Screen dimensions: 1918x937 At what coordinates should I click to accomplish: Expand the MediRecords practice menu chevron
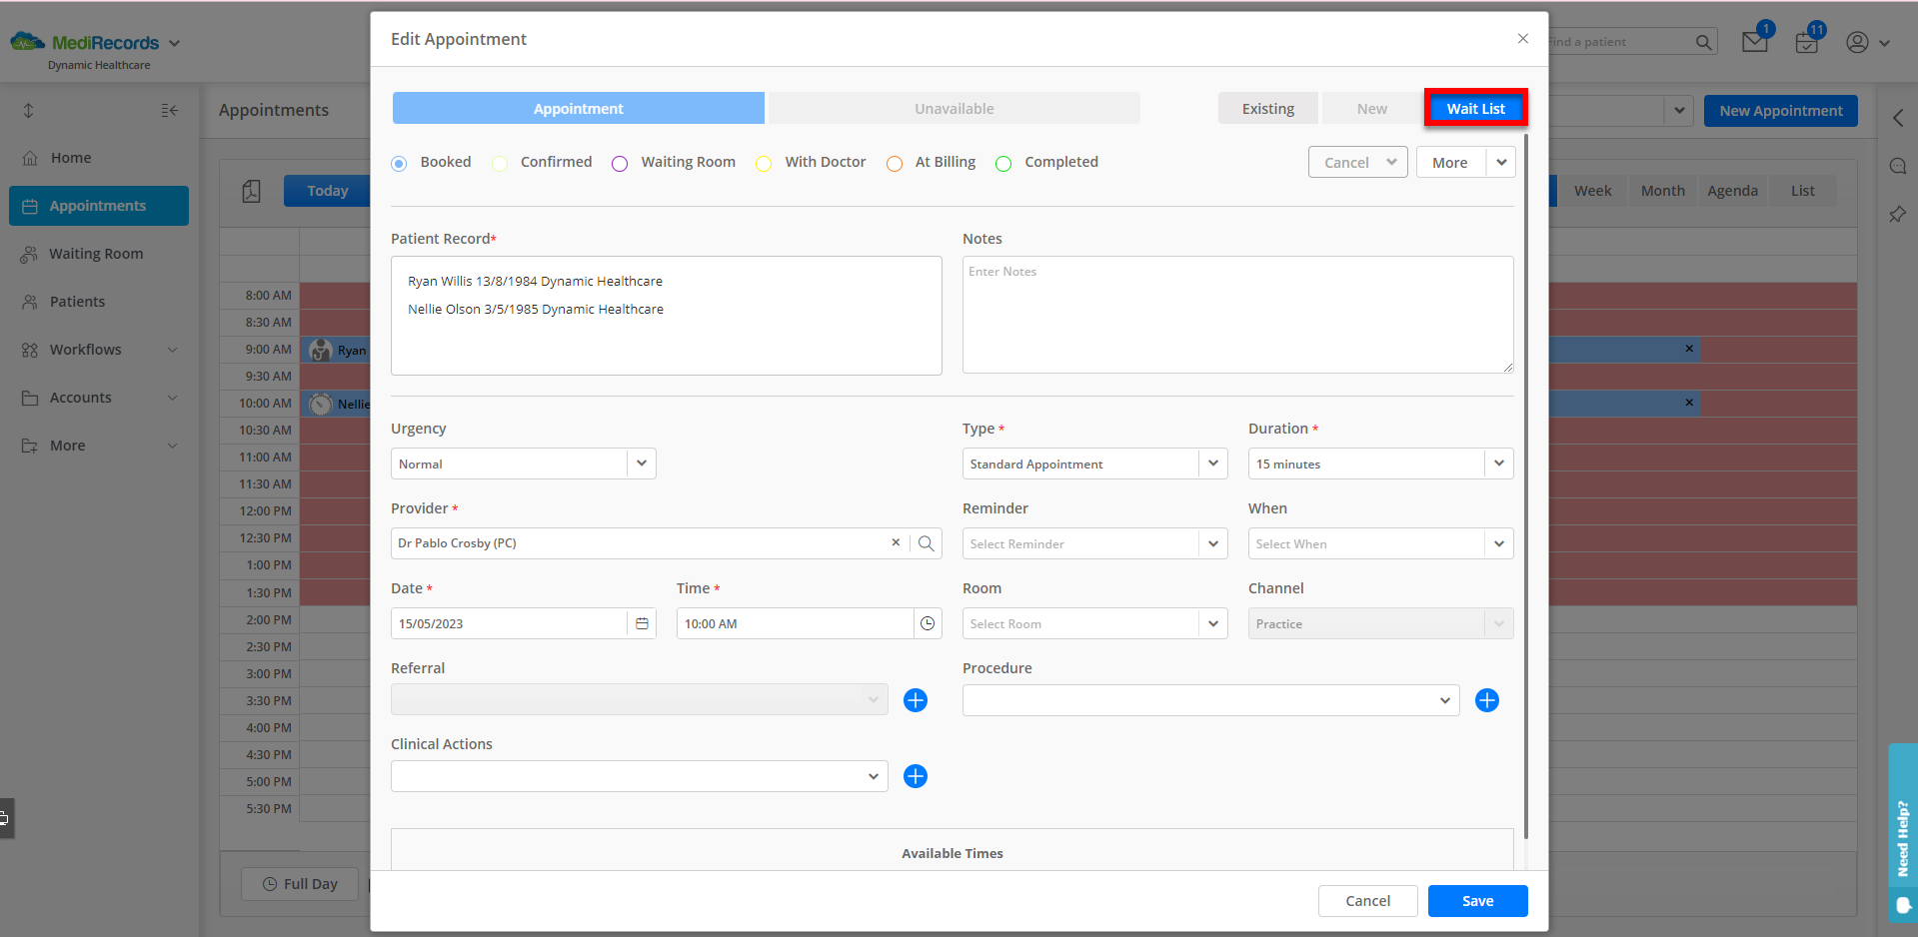click(x=175, y=43)
